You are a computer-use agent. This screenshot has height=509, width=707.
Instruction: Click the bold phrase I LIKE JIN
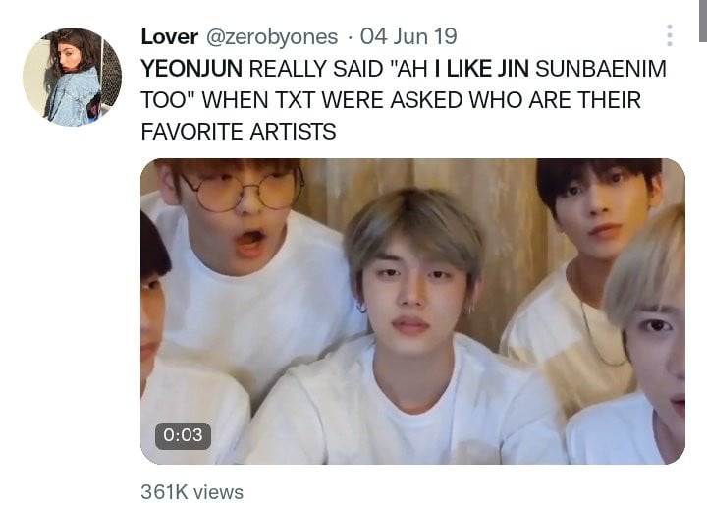coord(481,69)
